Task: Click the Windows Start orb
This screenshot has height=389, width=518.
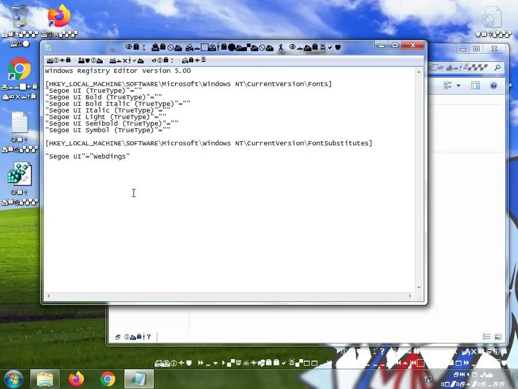Action: 14,379
